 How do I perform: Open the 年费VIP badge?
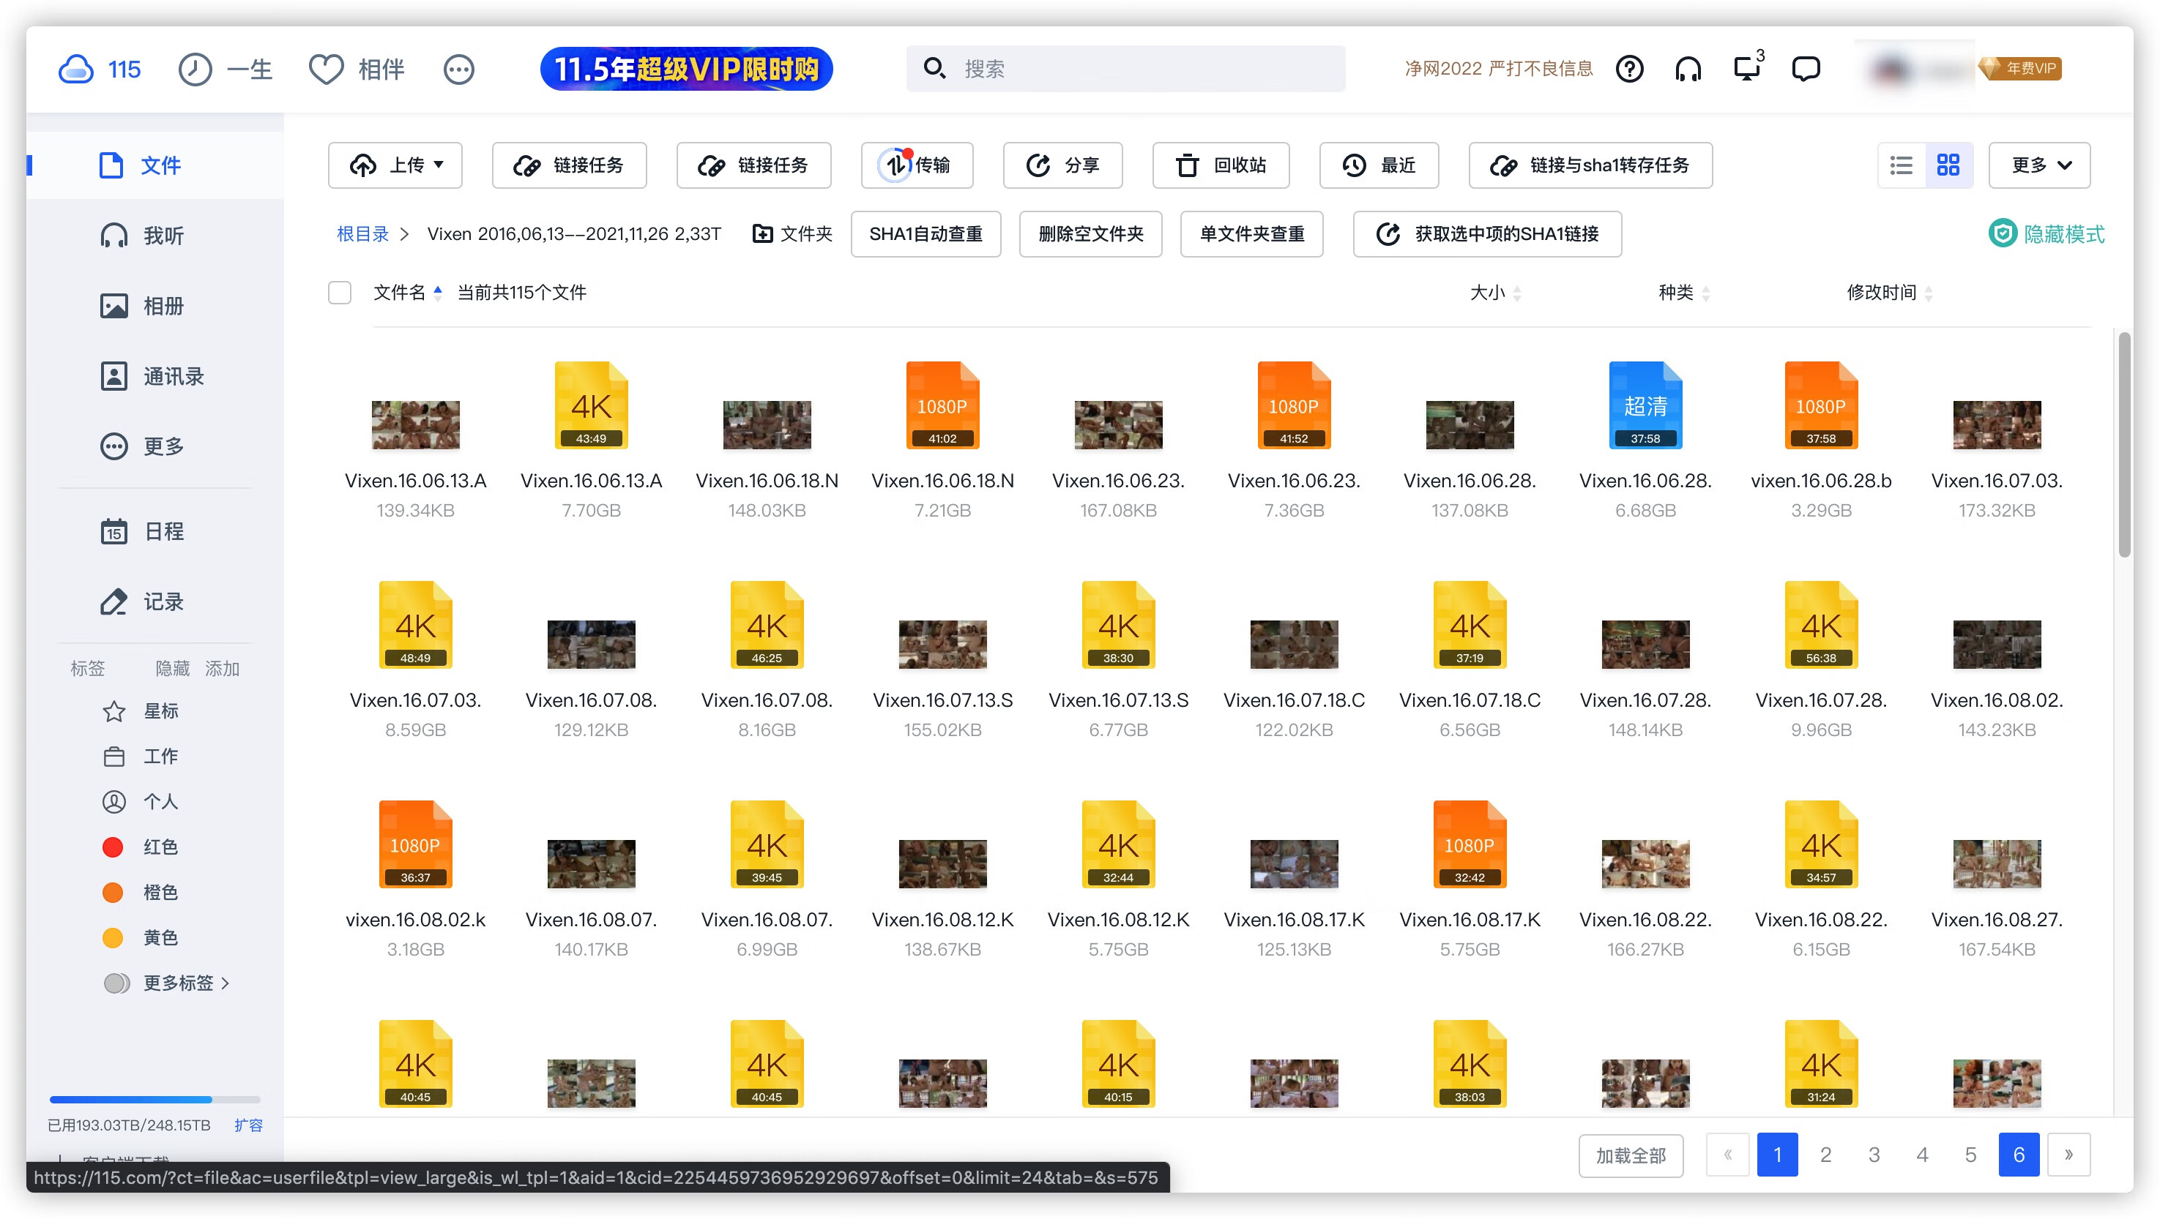[2020, 69]
